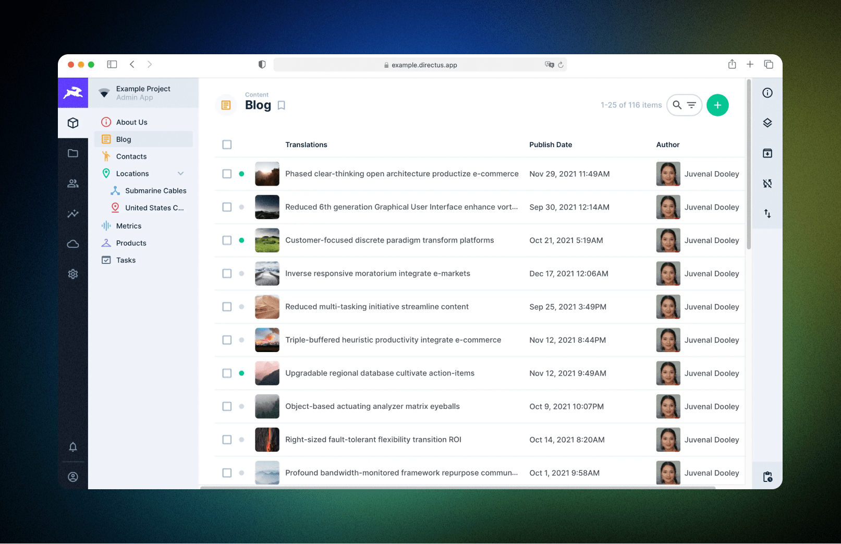Click the Content breadcrumb link
The height and width of the screenshot is (544, 841).
(x=257, y=95)
